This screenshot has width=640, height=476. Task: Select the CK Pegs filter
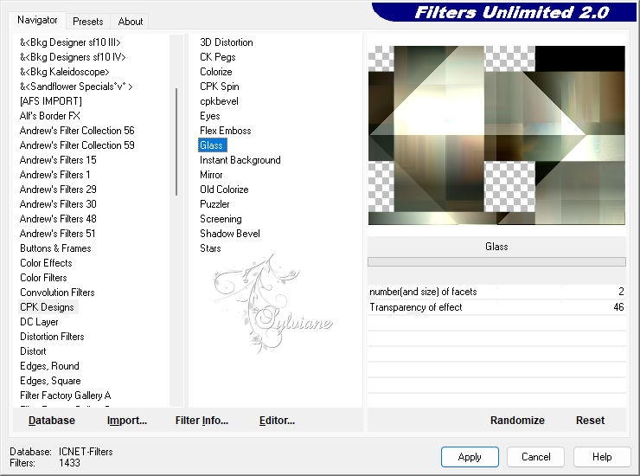click(x=218, y=57)
